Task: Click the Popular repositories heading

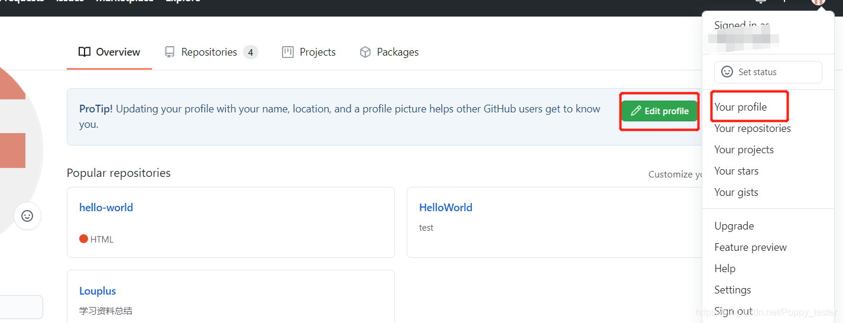Action: (119, 173)
